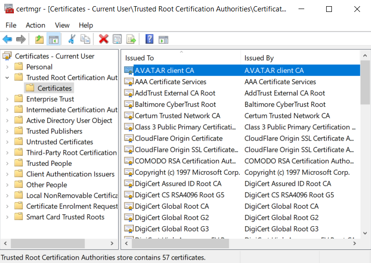Select DigiCert Global Root CA row

point(241,206)
